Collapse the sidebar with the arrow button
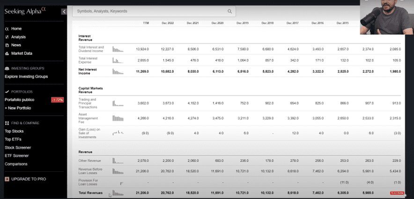 coord(64,11)
